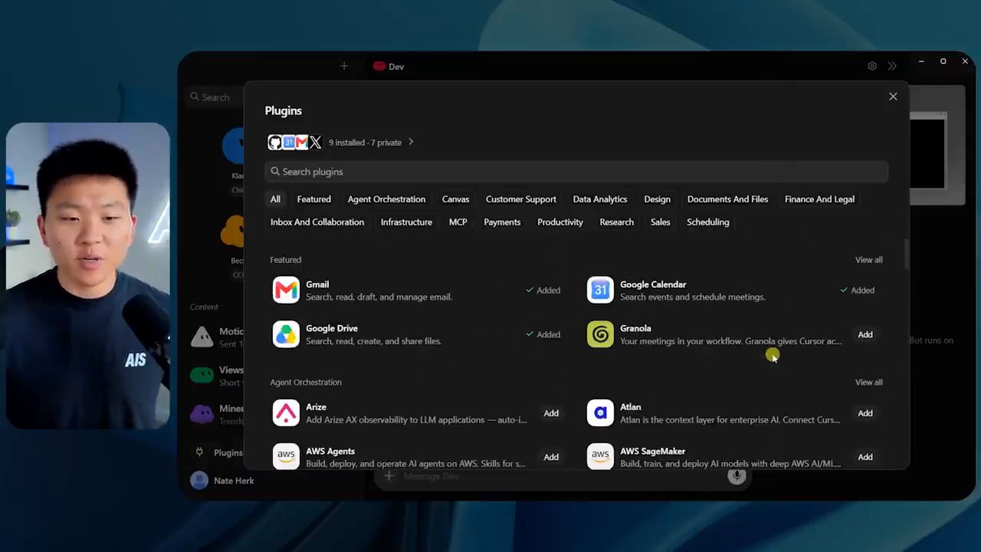This screenshot has width=981, height=552.
Task: Click the green Views icon in the sidebar
Action: click(202, 375)
